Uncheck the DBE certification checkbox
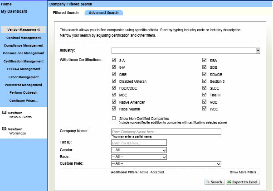Viewport: 273px width, 191px height. (114, 74)
